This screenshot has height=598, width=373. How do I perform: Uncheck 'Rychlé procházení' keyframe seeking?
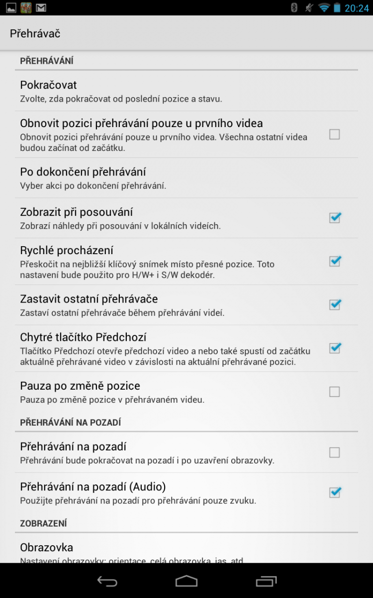pyautogui.click(x=336, y=261)
